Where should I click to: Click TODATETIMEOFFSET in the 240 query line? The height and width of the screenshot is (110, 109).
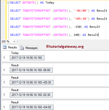pos(37,35)
